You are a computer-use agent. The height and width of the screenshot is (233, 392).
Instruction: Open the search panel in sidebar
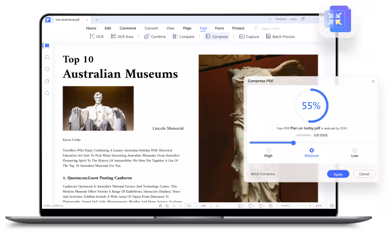47,94
